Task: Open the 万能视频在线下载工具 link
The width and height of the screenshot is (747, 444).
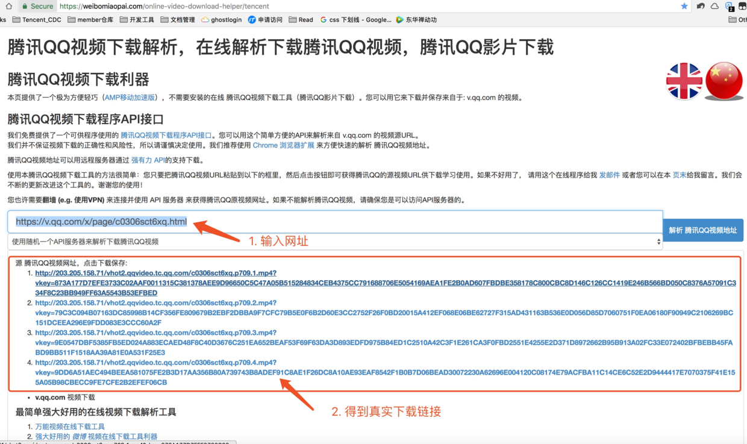Action: coord(70,427)
